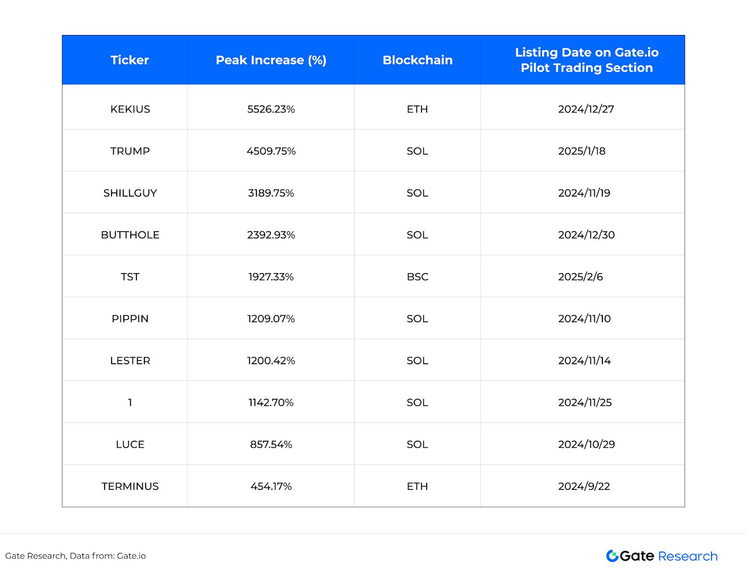Click the 454.17% peak increase value
747x579 pixels.
271,486
